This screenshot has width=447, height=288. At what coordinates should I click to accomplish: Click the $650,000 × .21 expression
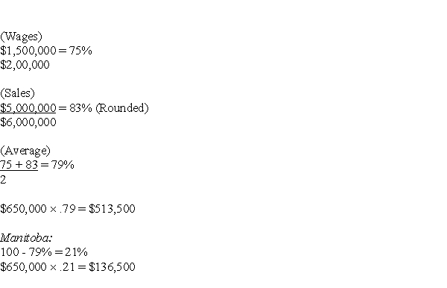click(37, 267)
